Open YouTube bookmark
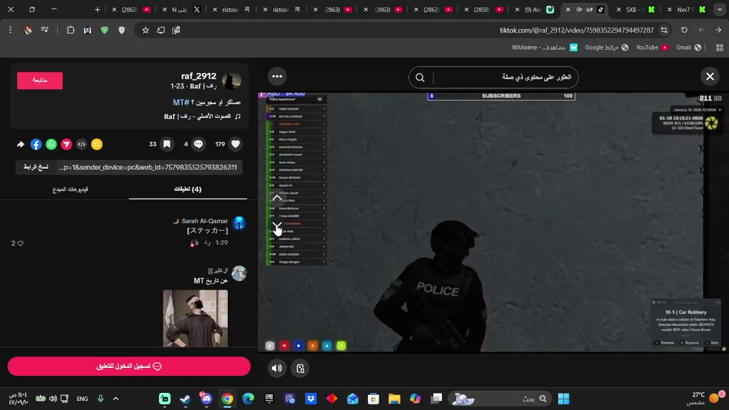 (x=653, y=47)
